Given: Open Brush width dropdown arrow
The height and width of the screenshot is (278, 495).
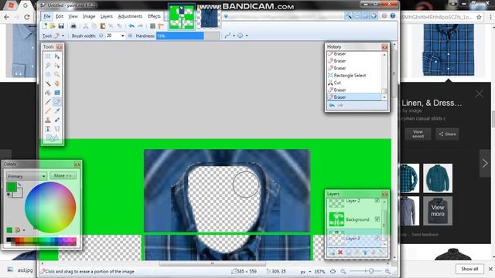Looking at the screenshot, I should [122, 36].
